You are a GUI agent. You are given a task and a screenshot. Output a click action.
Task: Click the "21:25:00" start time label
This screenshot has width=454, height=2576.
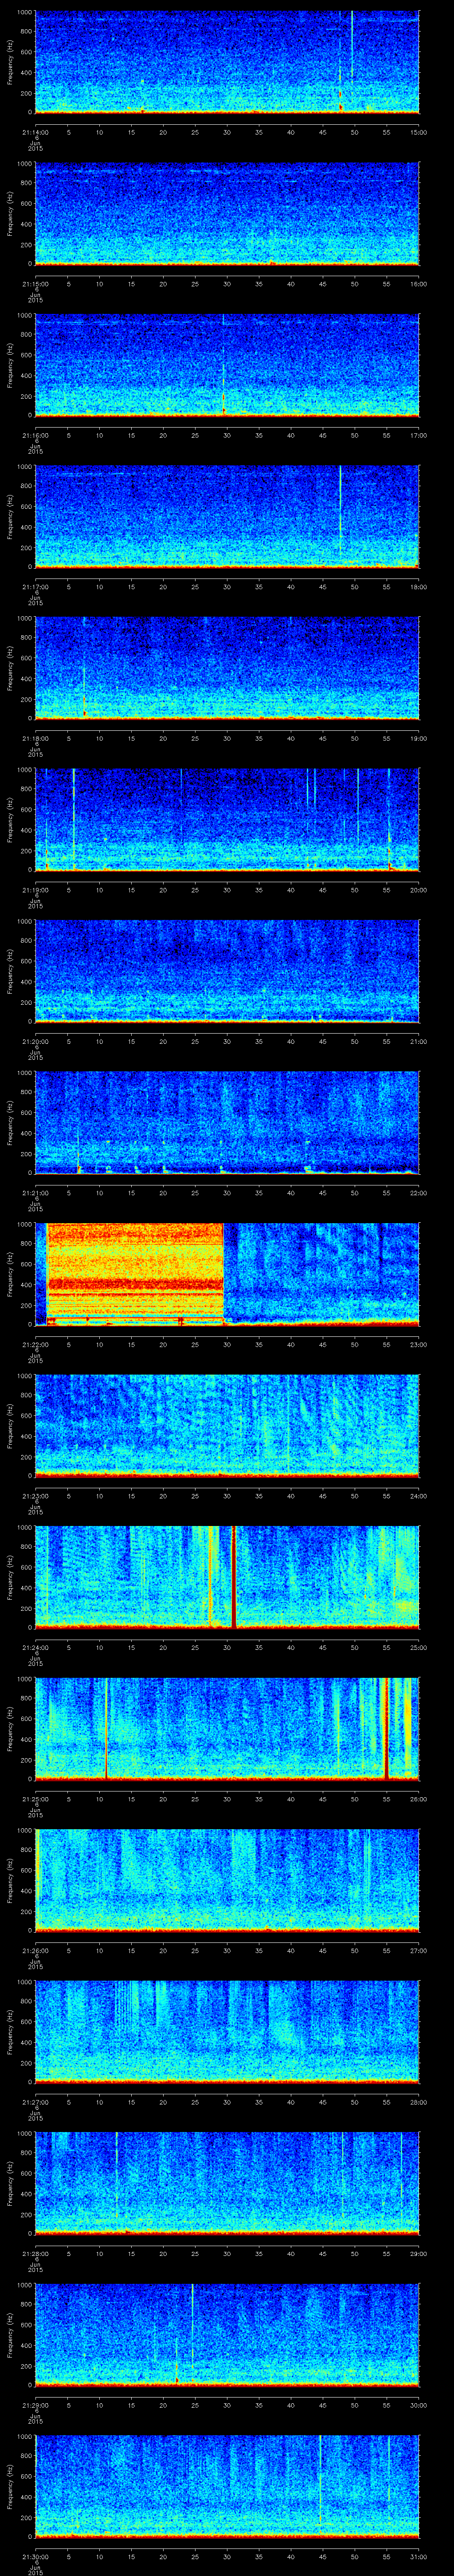tap(35, 1799)
